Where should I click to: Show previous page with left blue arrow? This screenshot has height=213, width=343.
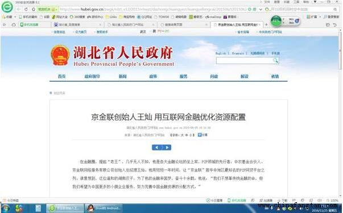coord(156,148)
